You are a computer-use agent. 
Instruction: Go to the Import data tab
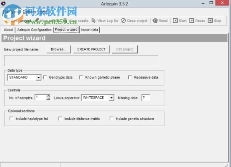pyautogui.click(x=90, y=30)
